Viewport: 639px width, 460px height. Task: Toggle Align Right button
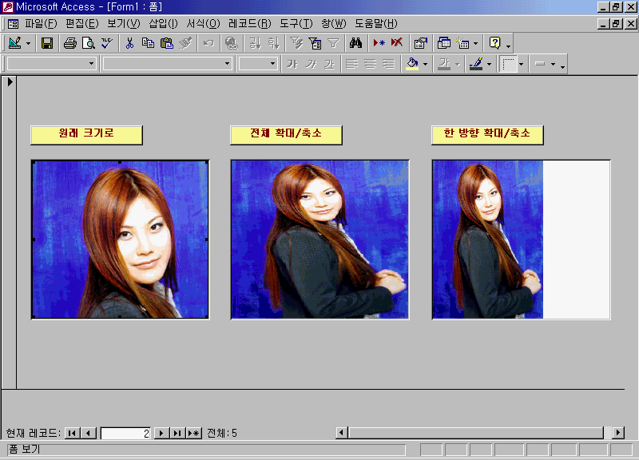click(388, 64)
